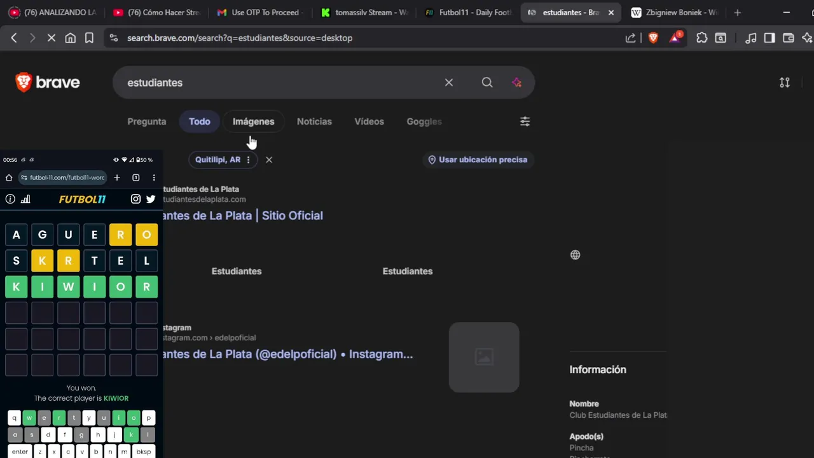Switch to the Cómo Hacer Stream tab

click(x=156, y=12)
